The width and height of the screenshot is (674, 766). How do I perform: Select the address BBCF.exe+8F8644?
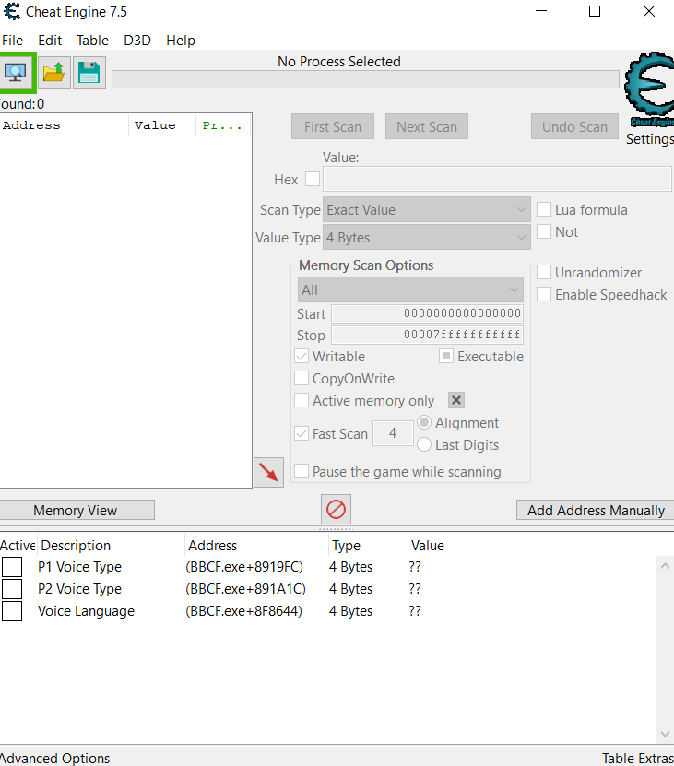click(244, 610)
